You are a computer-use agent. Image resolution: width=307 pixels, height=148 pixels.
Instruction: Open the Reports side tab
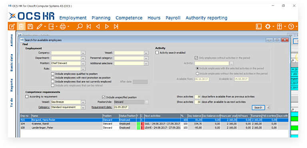click(x=12, y=85)
